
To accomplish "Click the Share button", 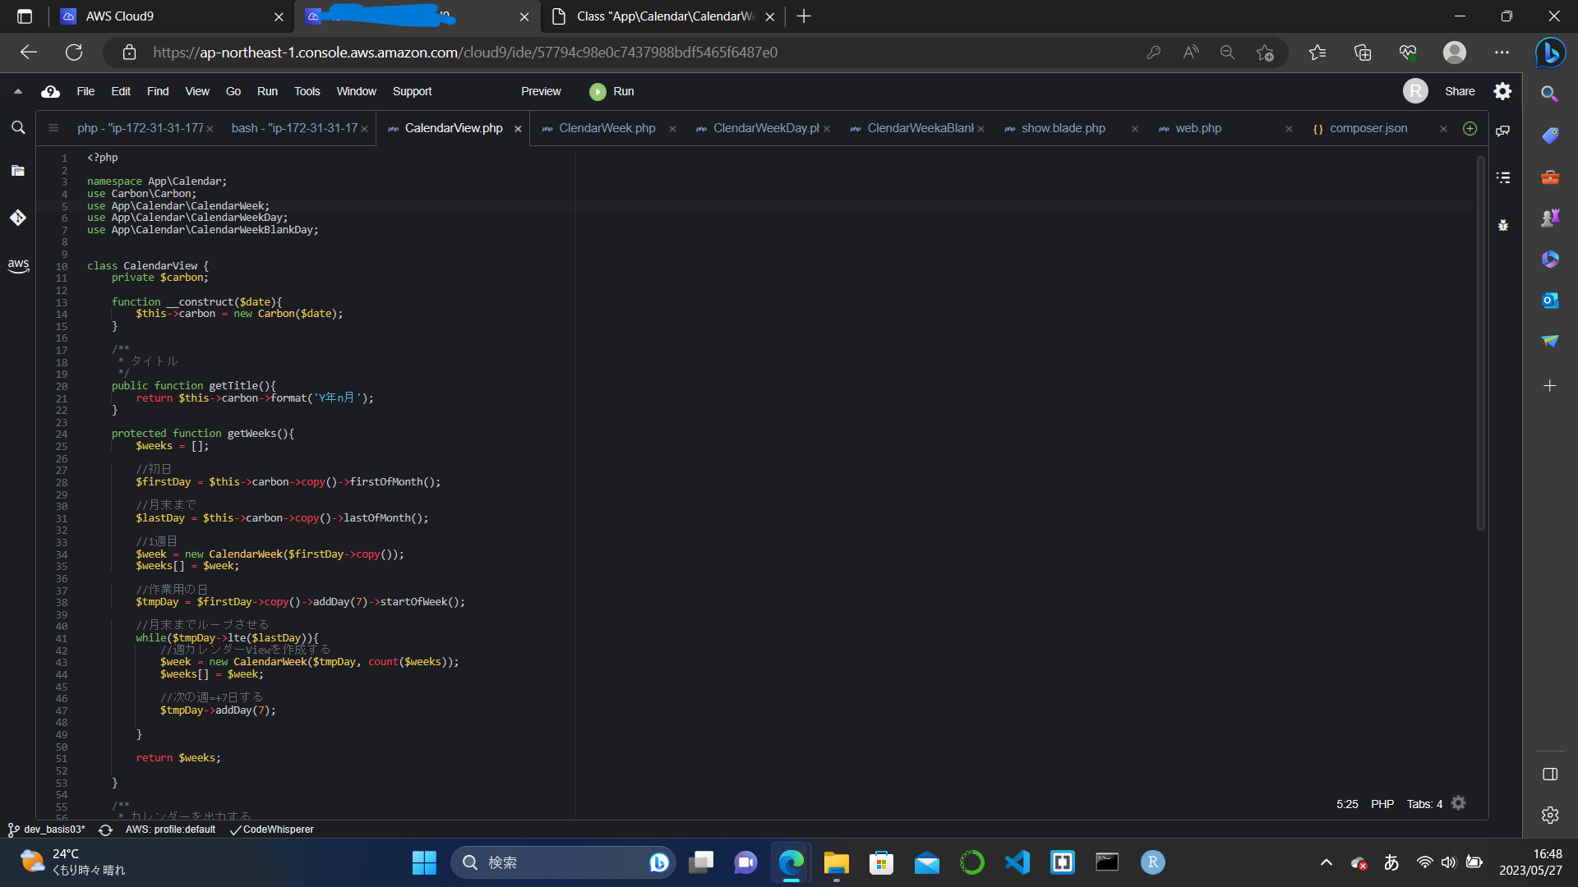I will 1460,91.
